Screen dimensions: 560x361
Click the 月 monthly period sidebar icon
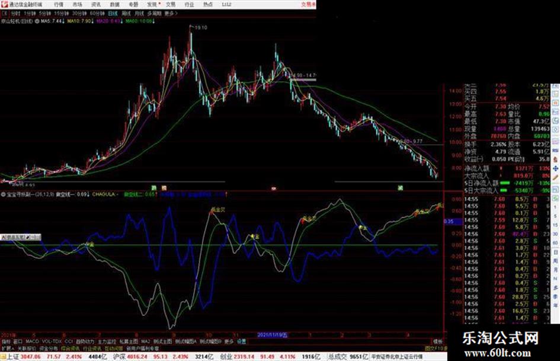coord(555,270)
